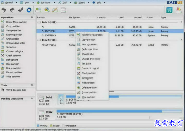Click the Disk2 drive icon in the disk map
The image size is (185, 131).
(x=41, y=112)
